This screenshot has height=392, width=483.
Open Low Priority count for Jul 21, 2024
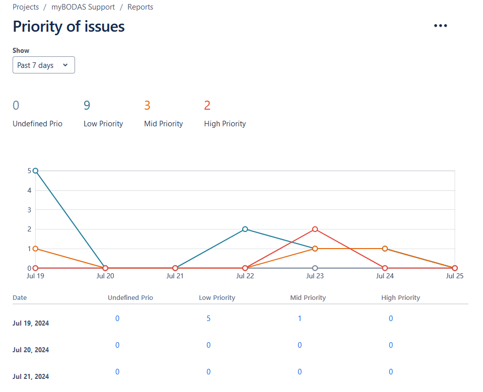pos(209,372)
